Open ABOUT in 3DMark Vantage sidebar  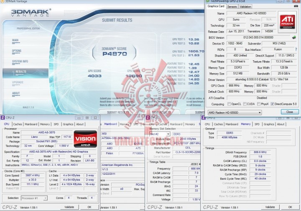tap(16, 93)
